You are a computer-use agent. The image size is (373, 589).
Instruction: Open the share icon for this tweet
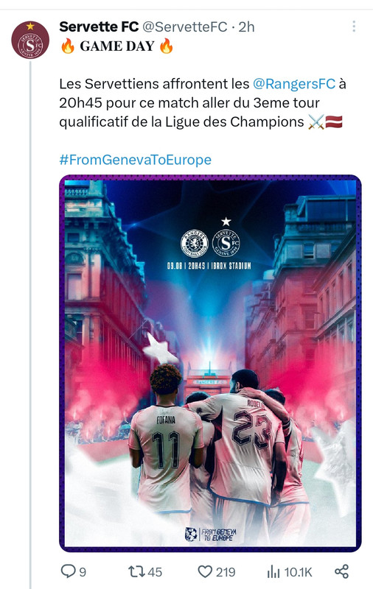tap(342, 571)
